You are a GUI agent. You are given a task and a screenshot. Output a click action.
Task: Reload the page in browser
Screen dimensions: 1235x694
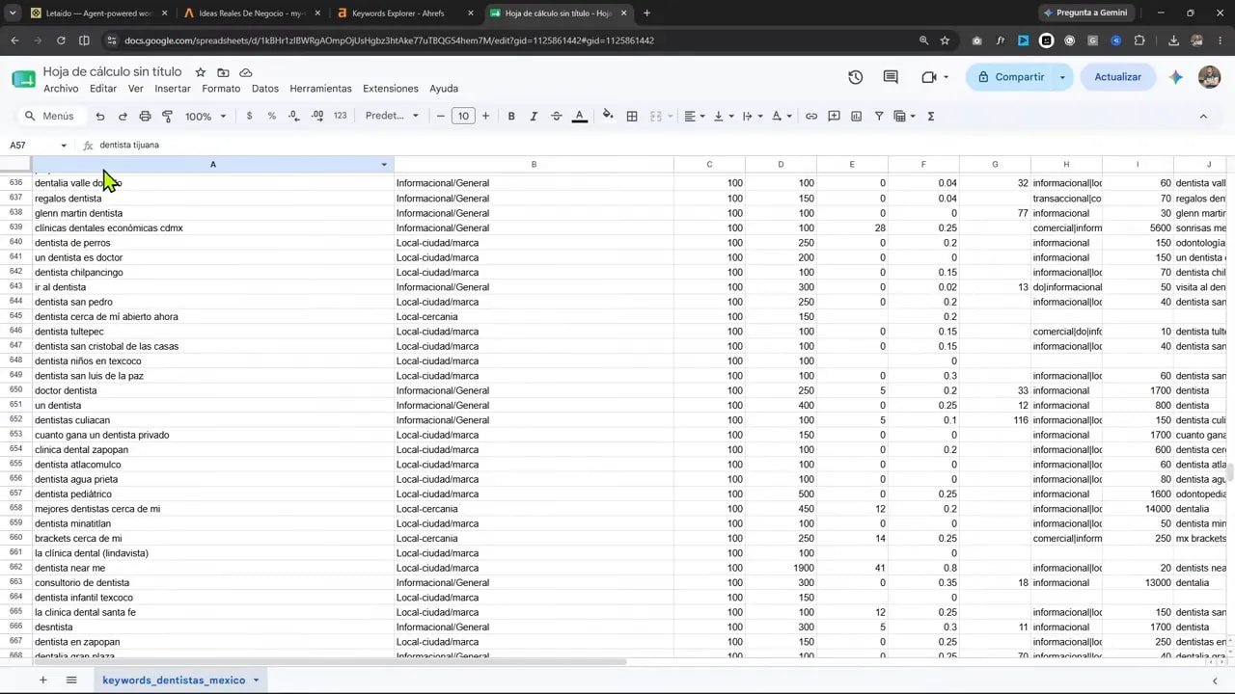61,40
